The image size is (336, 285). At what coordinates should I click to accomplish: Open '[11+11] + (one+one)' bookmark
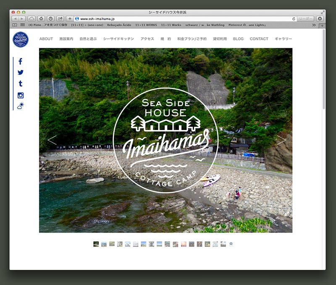[87, 25]
